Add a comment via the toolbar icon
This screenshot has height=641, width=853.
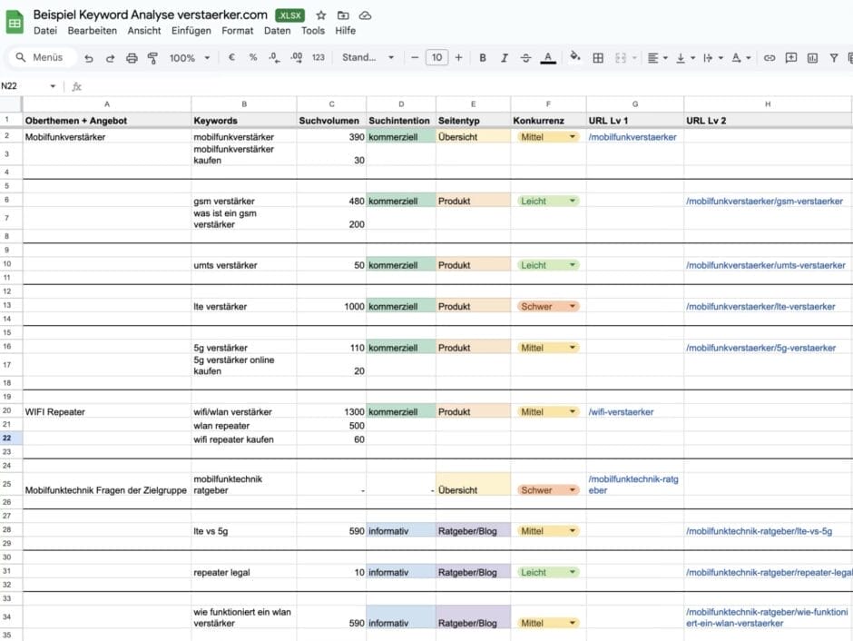click(x=791, y=58)
